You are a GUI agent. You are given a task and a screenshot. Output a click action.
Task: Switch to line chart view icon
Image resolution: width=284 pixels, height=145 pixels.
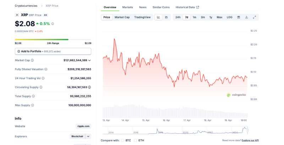[x=158, y=17]
